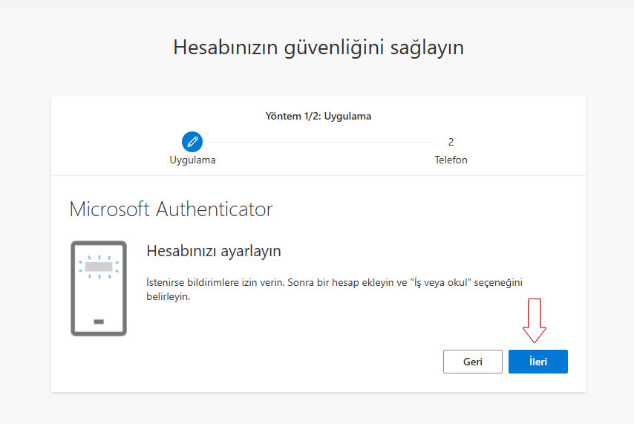Click the Microsoft Authenticator heading
Viewport: 634px width, 424px height.
pyautogui.click(x=171, y=209)
